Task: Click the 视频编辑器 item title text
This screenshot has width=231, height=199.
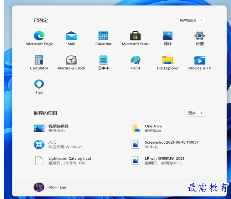Action: (x=58, y=126)
